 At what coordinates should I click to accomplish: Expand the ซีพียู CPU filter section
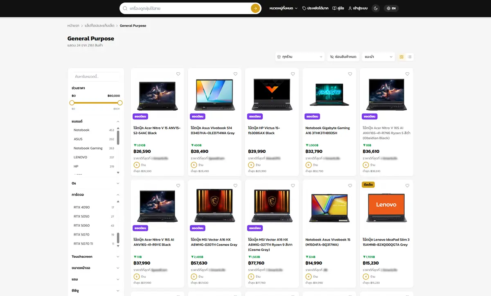(96, 291)
